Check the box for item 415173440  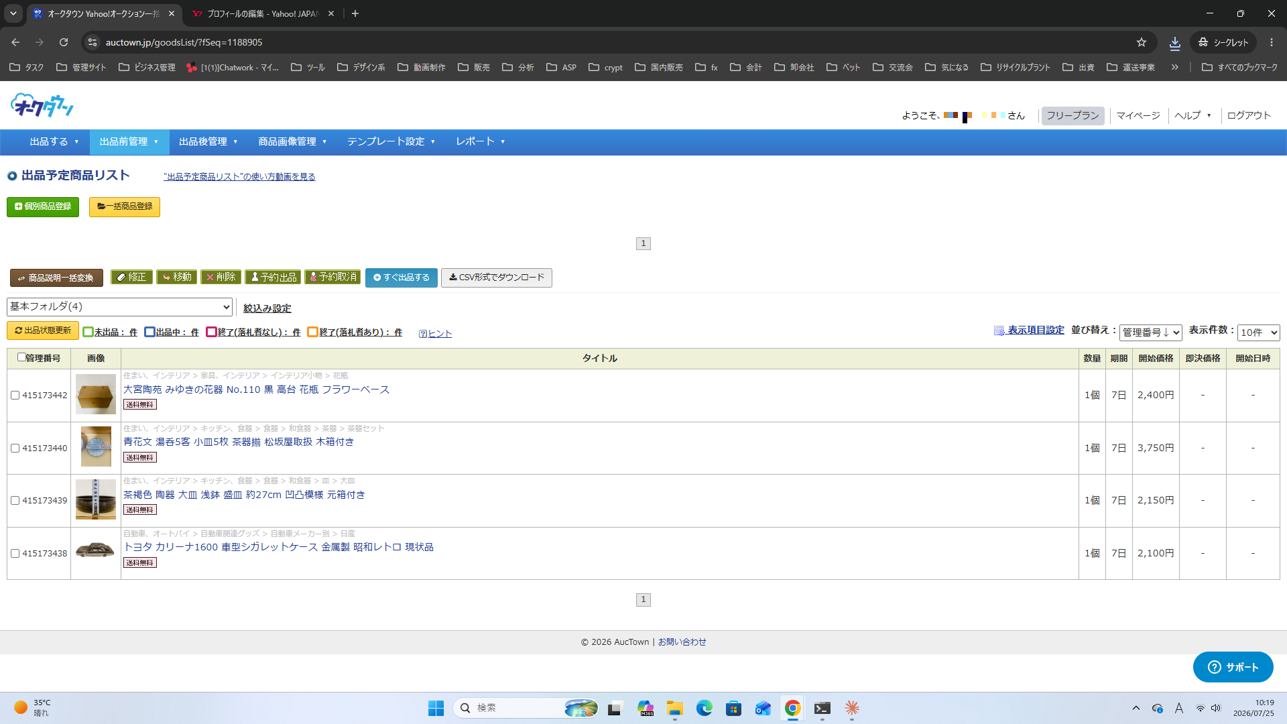(15, 448)
